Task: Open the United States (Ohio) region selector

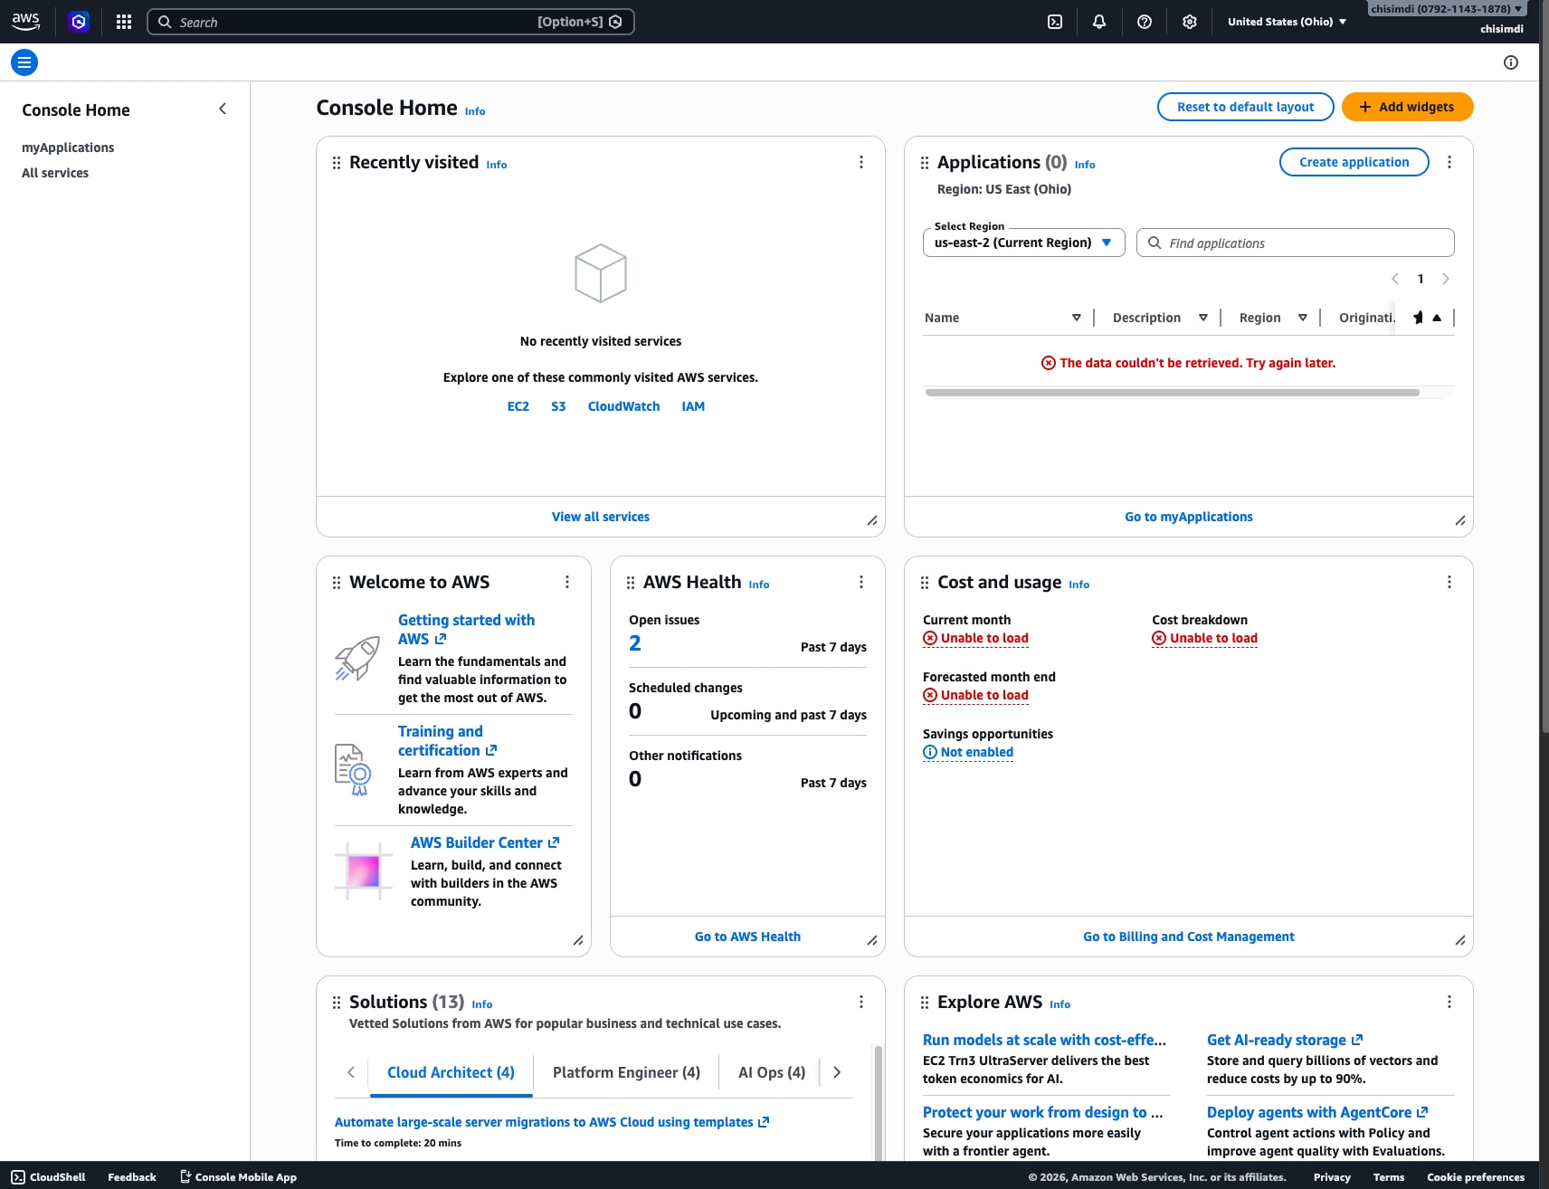Action: point(1287,22)
